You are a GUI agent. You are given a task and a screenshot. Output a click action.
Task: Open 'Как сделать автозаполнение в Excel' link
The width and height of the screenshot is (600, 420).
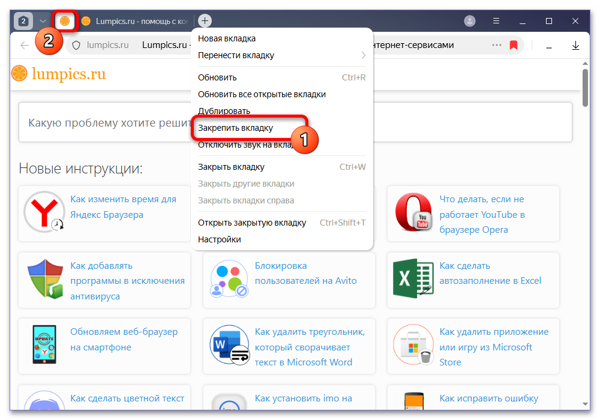[x=490, y=273]
